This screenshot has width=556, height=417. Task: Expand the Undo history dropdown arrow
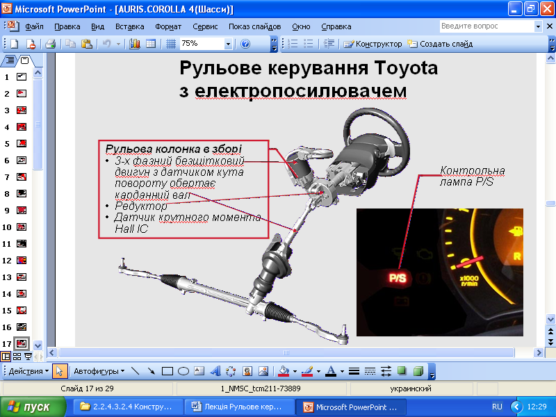click(x=118, y=44)
